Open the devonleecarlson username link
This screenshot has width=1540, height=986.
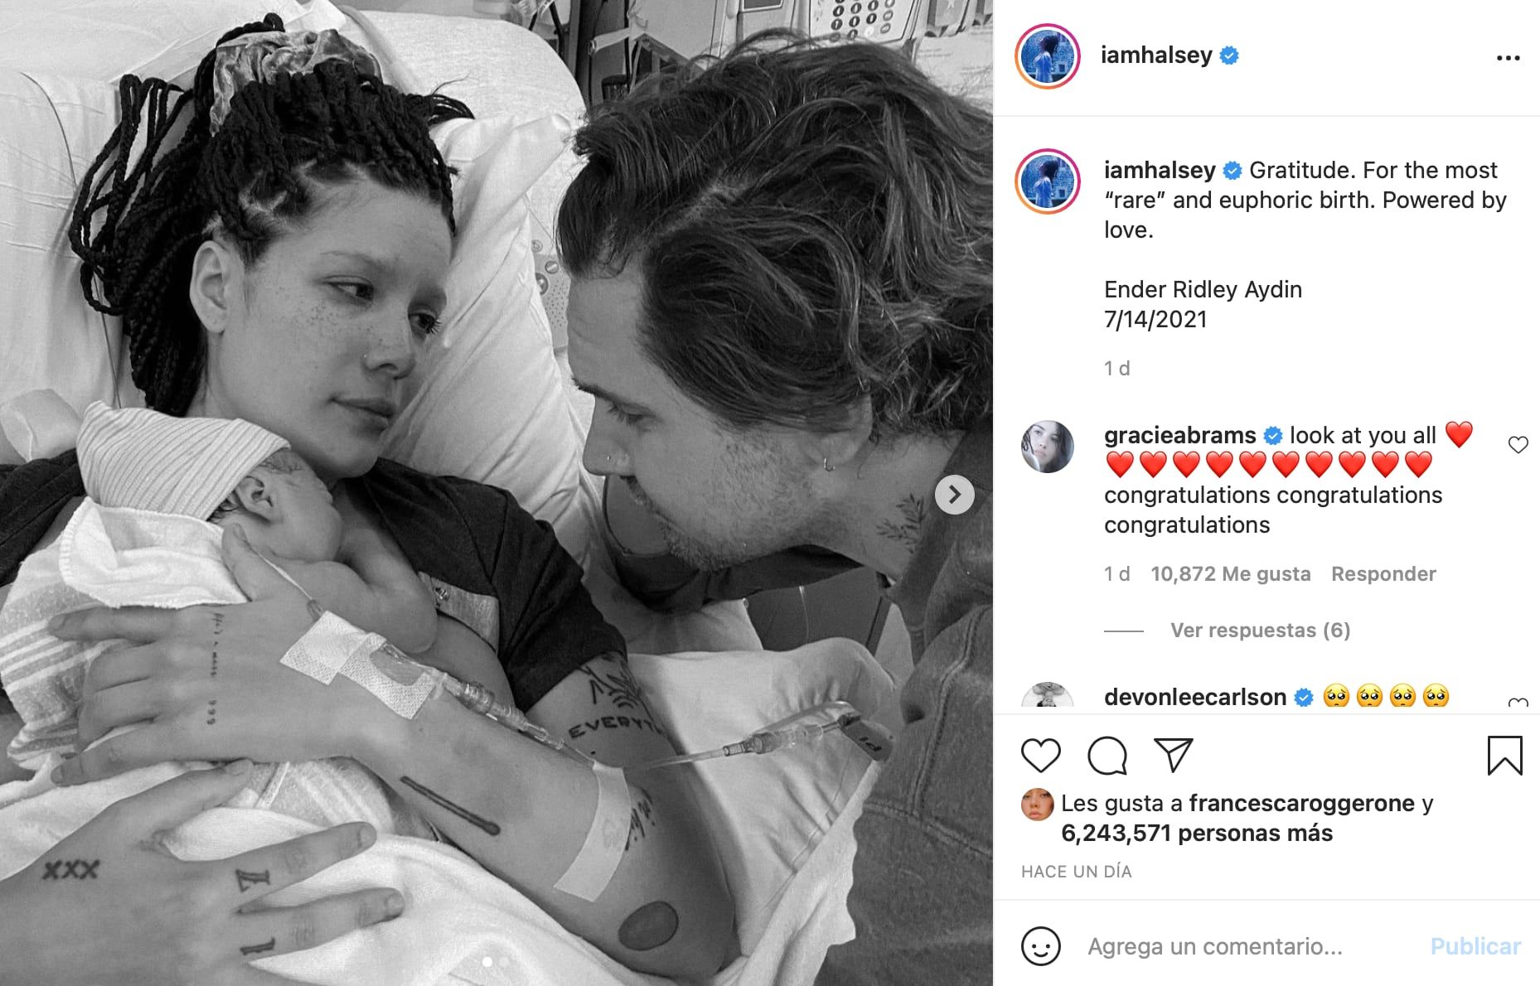[1195, 698]
